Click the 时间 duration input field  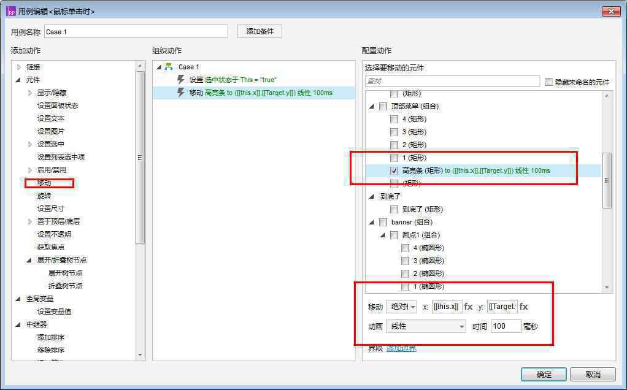tap(506, 326)
